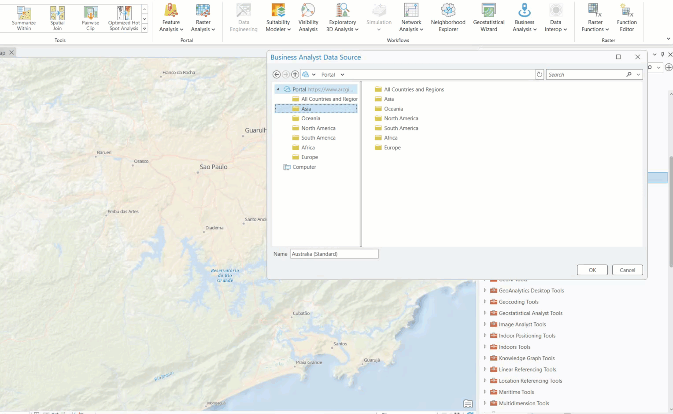Cancel the Business Analyst Data Source dialog
Screen dimensions: 673x414
627,270
